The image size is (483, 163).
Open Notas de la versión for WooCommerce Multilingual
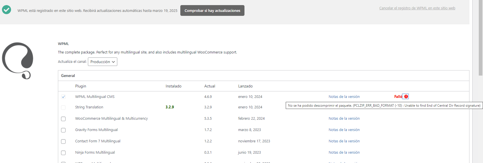344,118
